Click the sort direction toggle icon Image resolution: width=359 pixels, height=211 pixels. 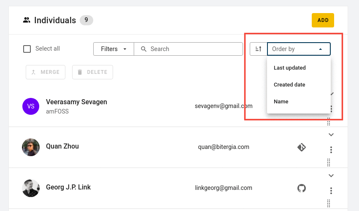259,49
